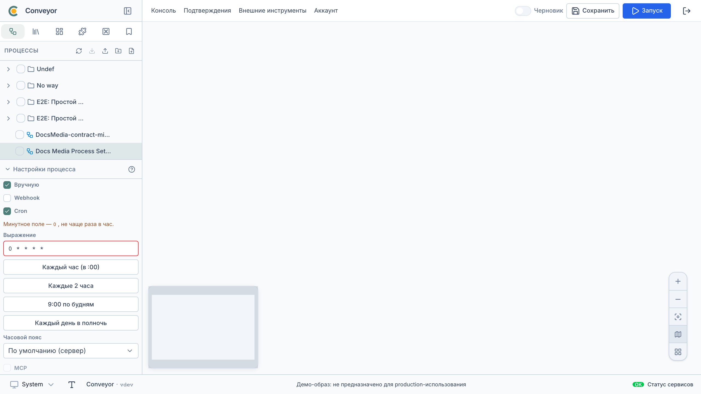Viewport: 701px width, 394px height.
Task: Uncheck the Вручную checkbox
Action: 7,185
